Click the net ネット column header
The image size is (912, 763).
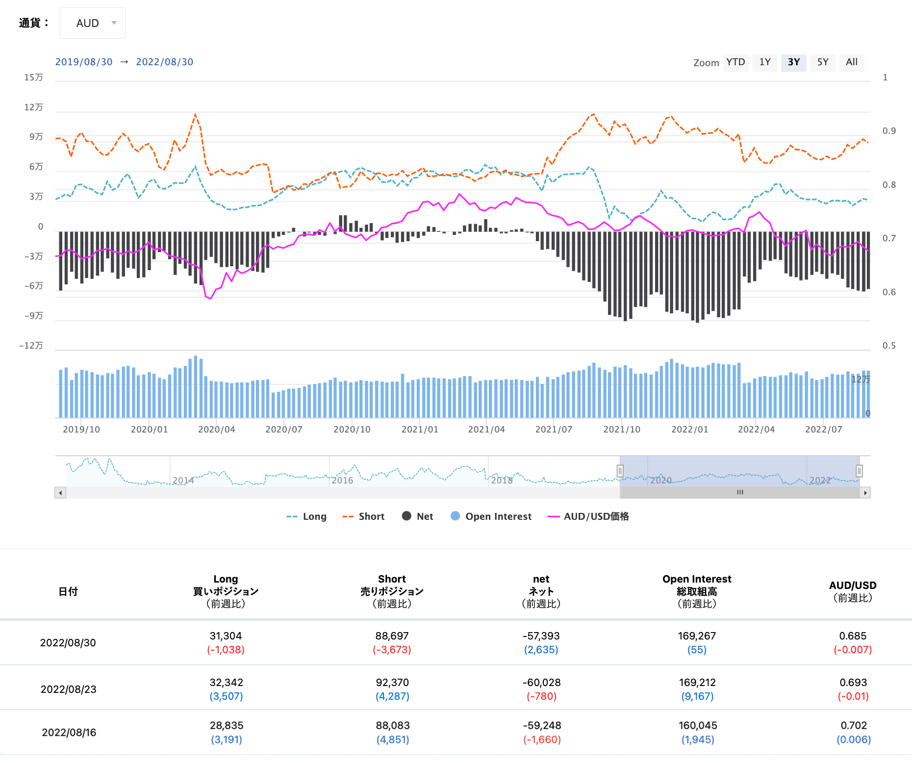click(541, 591)
